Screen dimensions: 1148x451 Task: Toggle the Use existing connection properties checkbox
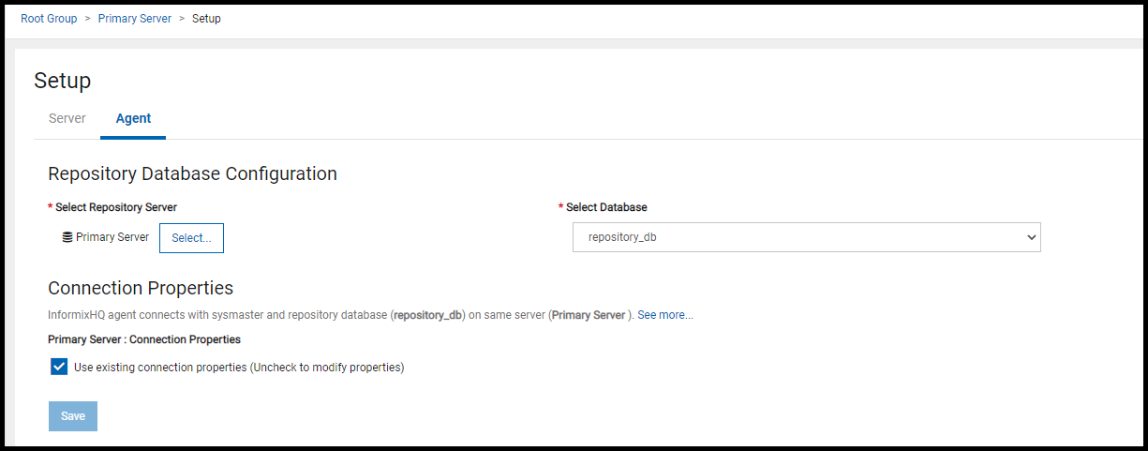point(59,367)
